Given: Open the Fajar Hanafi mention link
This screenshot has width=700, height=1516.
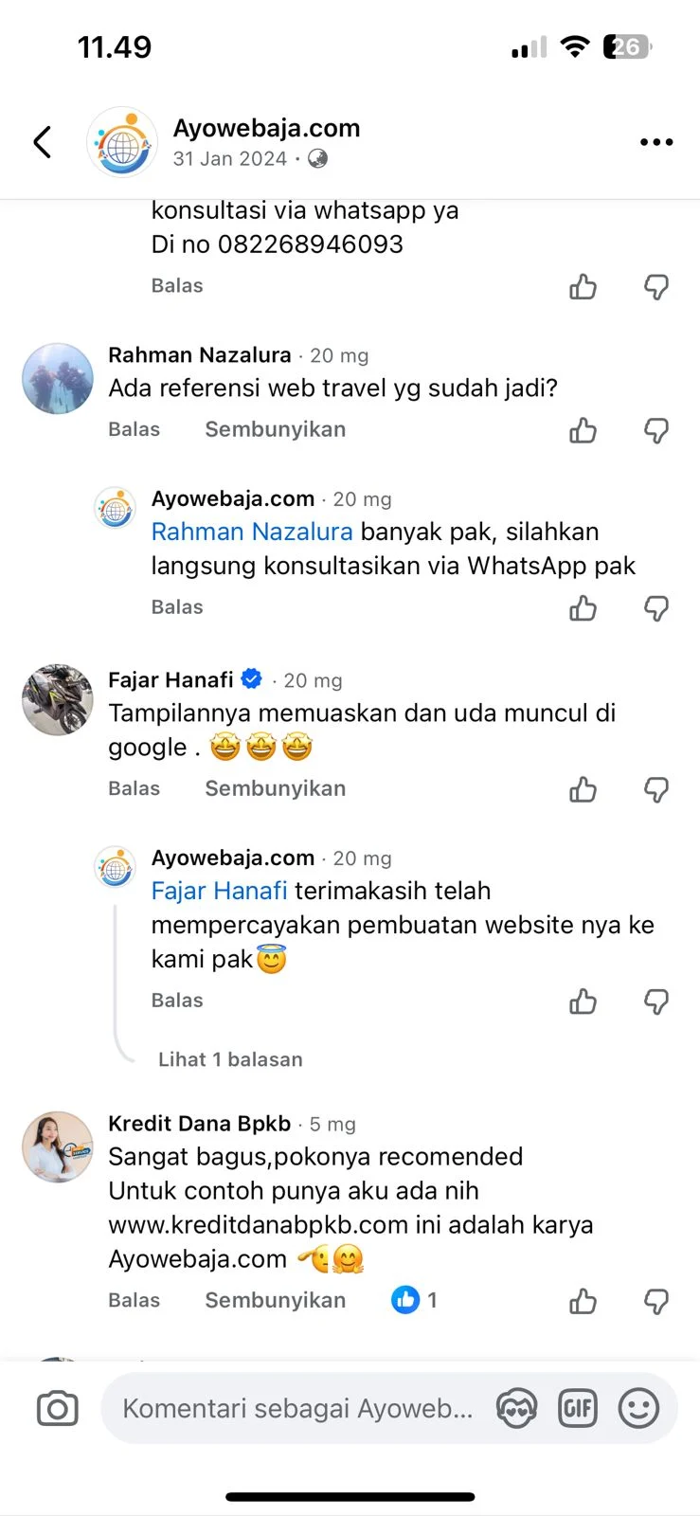Looking at the screenshot, I should (x=219, y=891).
